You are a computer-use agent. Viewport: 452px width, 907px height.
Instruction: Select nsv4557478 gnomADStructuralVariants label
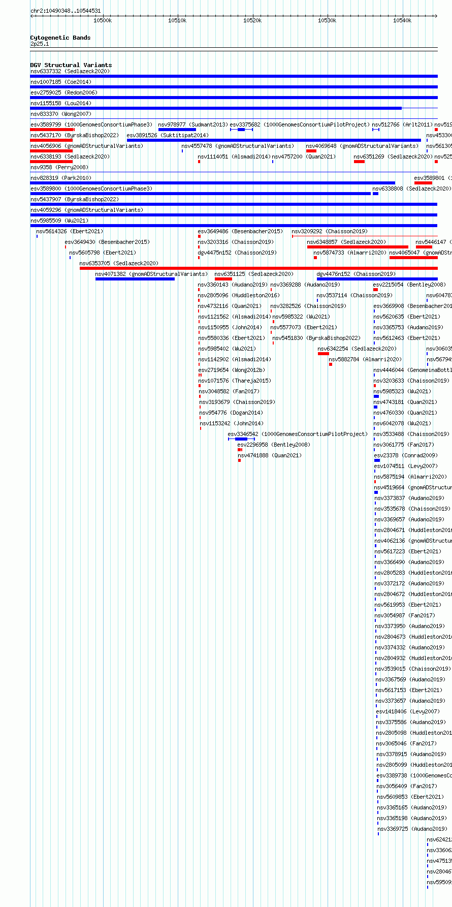[x=238, y=146]
